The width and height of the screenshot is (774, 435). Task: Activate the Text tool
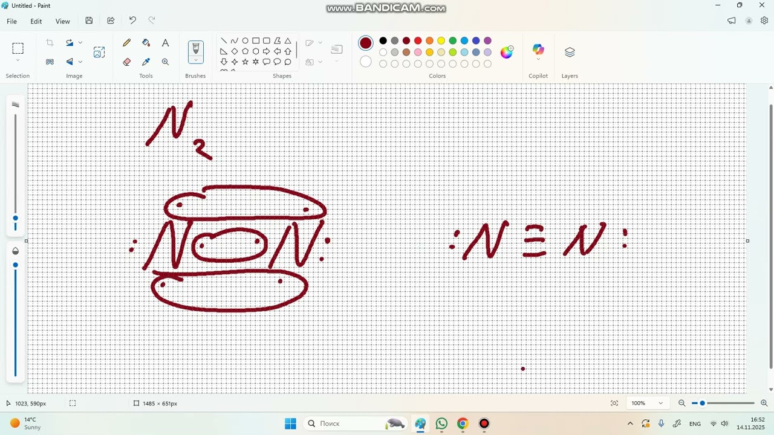point(165,43)
